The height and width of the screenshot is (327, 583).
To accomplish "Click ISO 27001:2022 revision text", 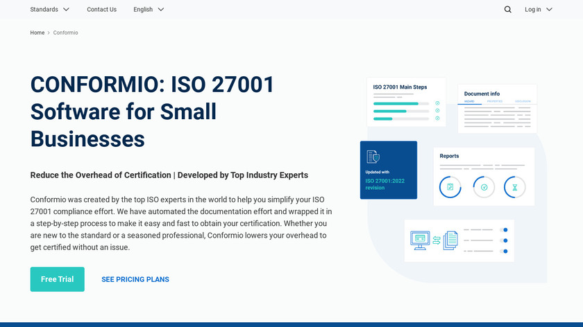I will [385, 184].
